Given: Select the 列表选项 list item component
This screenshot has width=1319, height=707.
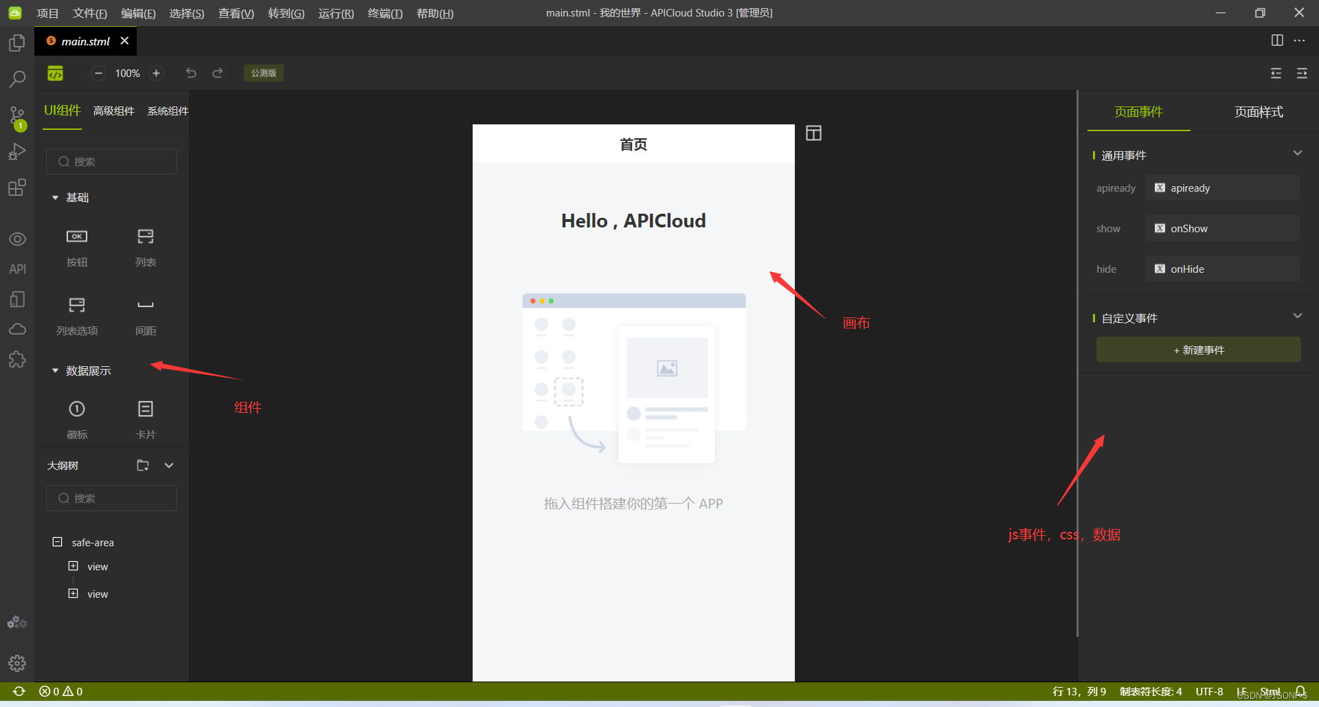Looking at the screenshot, I should pyautogui.click(x=77, y=316).
